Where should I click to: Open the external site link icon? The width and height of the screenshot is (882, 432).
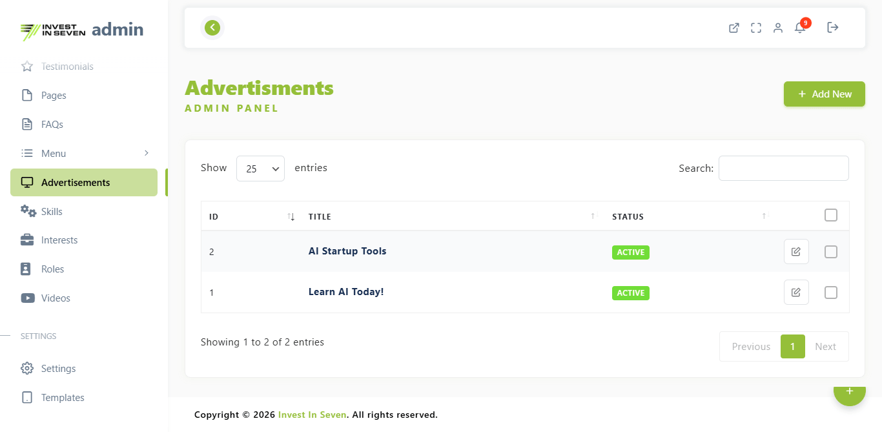(733, 28)
